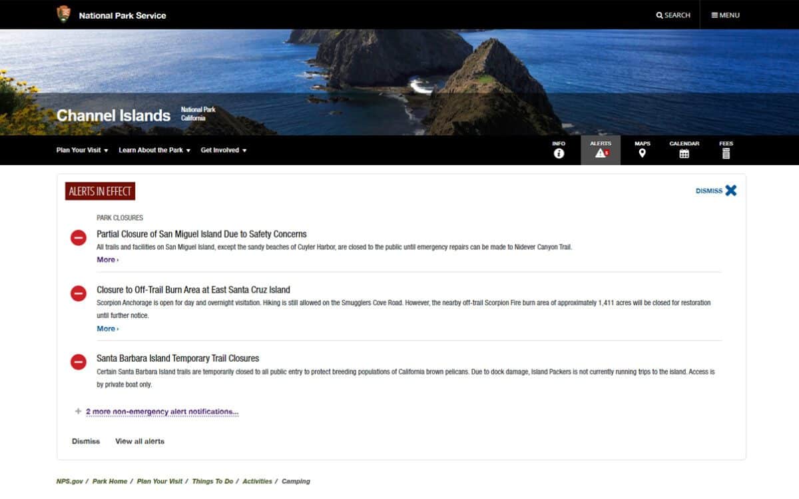The width and height of the screenshot is (799, 499).
Task: Click the Channel Islands park title
Action: click(x=113, y=116)
